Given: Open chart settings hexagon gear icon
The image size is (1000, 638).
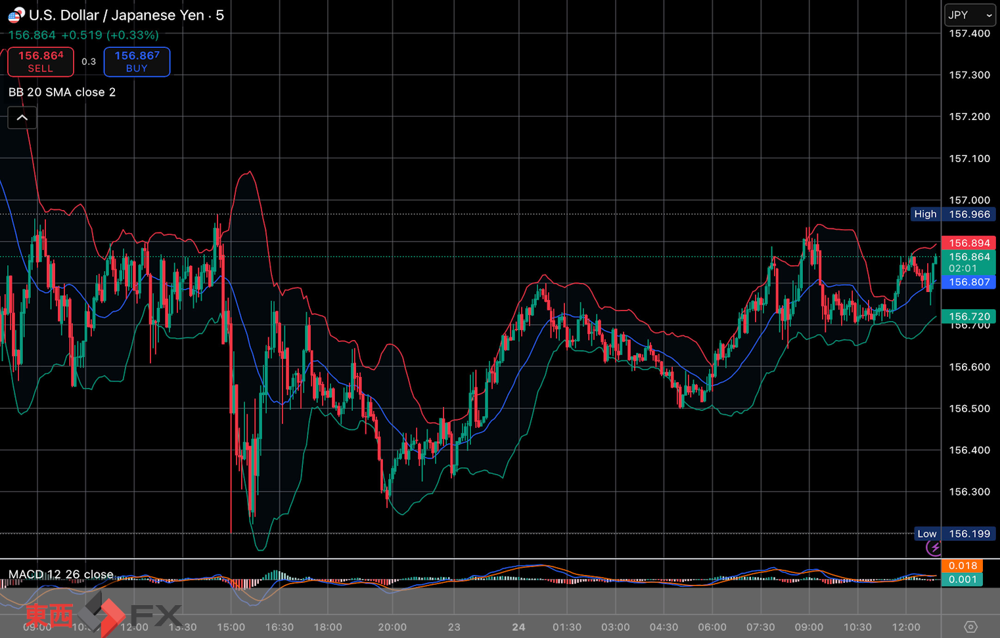Looking at the screenshot, I should 970,627.
